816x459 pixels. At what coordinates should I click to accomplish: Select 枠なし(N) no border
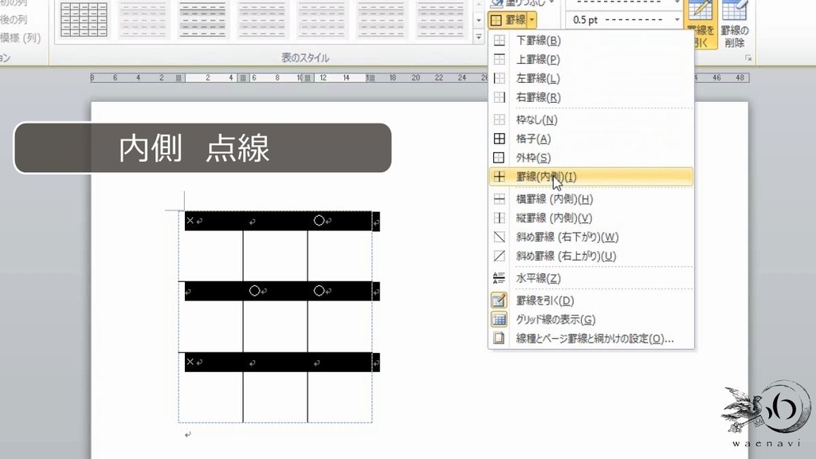[x=591, y=120]
